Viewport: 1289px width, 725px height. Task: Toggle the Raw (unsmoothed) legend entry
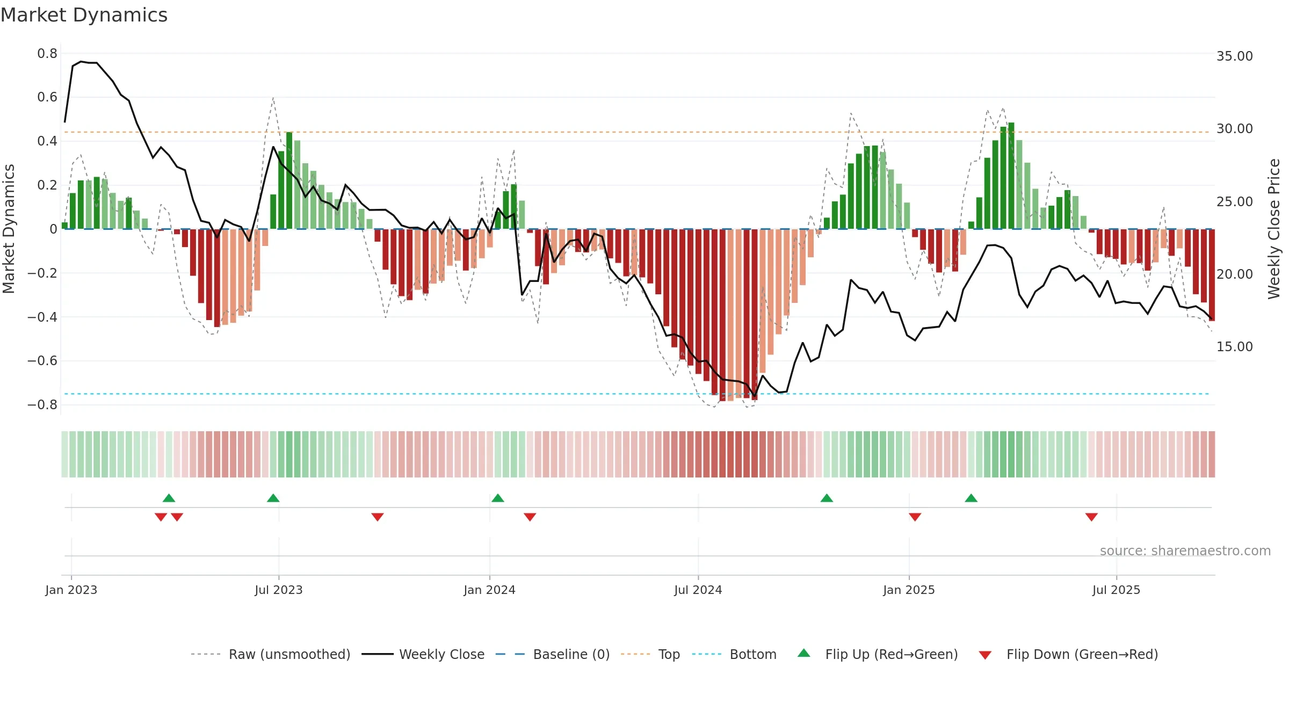[x=270, y=654]
